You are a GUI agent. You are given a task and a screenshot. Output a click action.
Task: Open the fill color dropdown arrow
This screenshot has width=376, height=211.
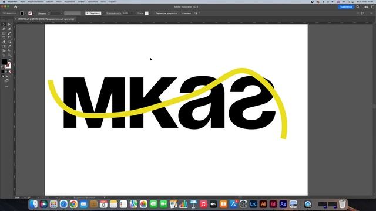(25, 13)
